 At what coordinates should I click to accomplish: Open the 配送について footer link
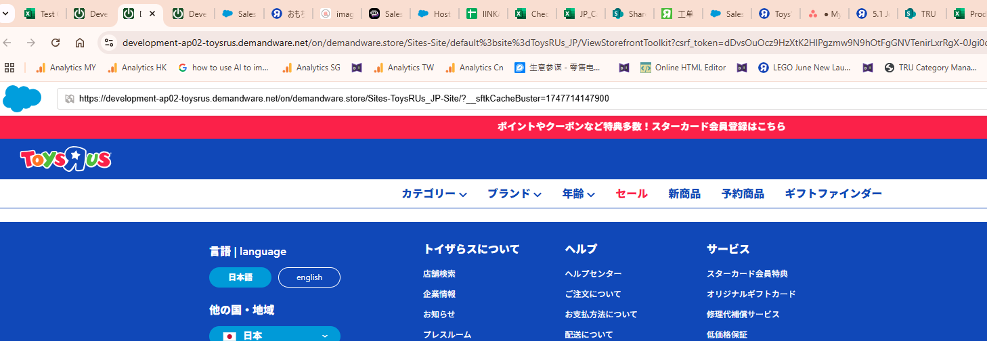(x=589, y=335)
